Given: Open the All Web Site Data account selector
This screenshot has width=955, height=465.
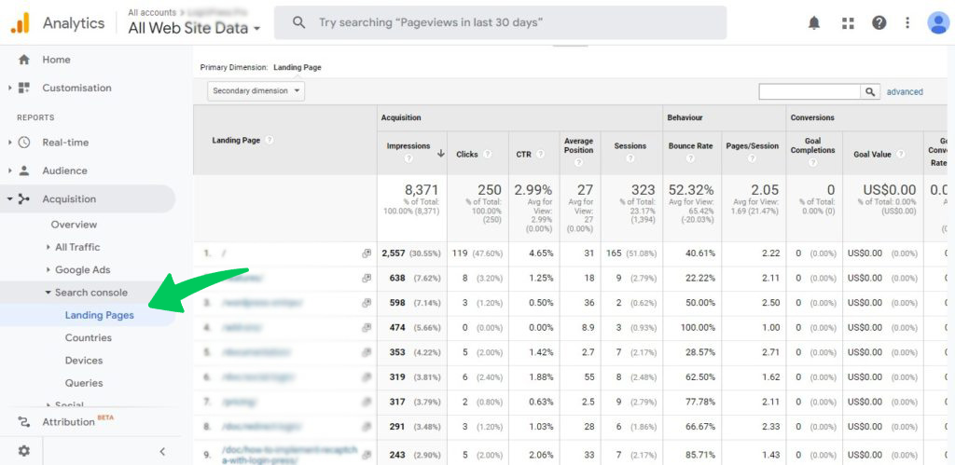Looking at the screenshot, I should (x=194, y=28).
